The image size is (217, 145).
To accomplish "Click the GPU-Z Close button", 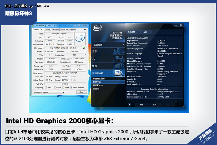I will (x=82, y=92).
